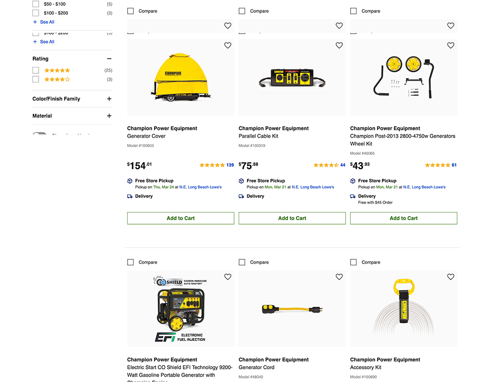The height and width of the screenshot is (382, 489).
Task: Click Wheel Kit delivery truck icon
Action: click(353, 196)
